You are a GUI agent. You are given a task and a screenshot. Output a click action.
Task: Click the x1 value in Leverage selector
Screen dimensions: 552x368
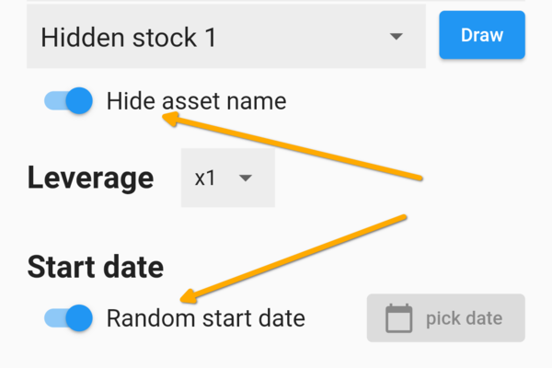(205, 178)
